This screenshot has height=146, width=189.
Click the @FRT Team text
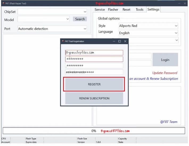point(169,122)
